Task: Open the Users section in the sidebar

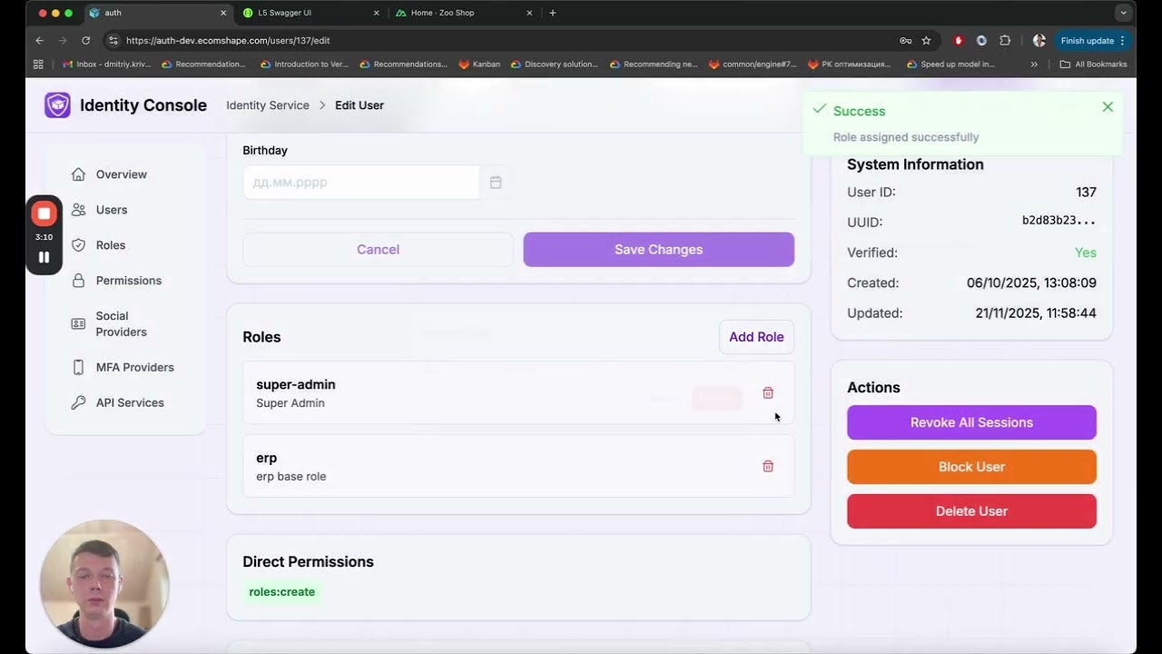Action: pyautogui.click(x=111, y=210)
